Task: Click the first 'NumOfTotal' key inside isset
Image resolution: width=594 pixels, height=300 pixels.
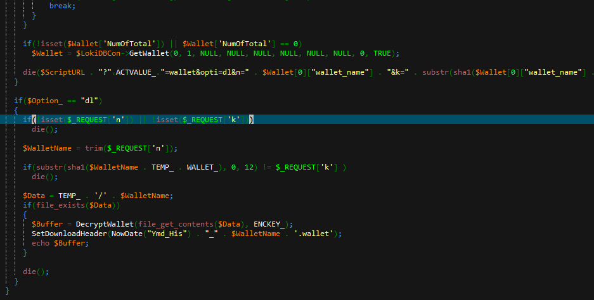Action: (129, 44)
